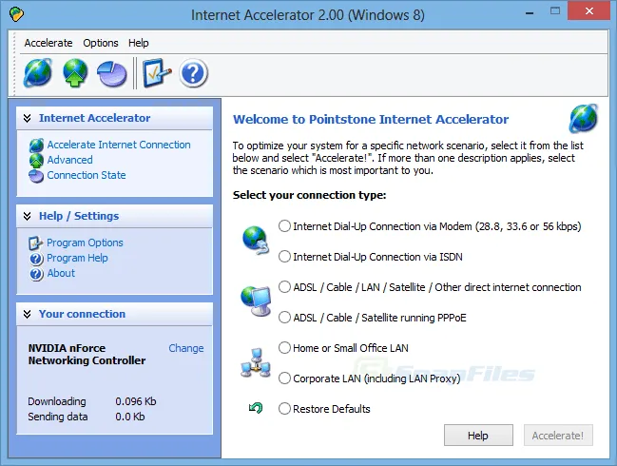Open the Connection State link
This screenshot has height=466, width=617.
(x=87, y=175)
